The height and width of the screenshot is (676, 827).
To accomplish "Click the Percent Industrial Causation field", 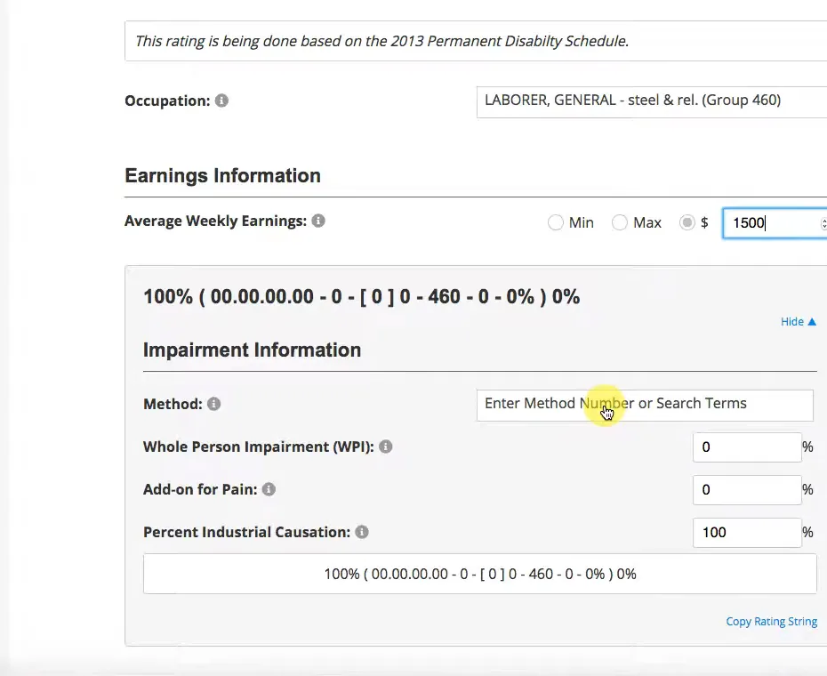I will (x=747, y=533).
